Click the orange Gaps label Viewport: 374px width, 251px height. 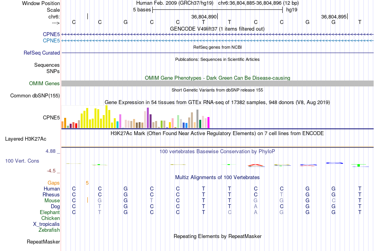tap(54, 183)
